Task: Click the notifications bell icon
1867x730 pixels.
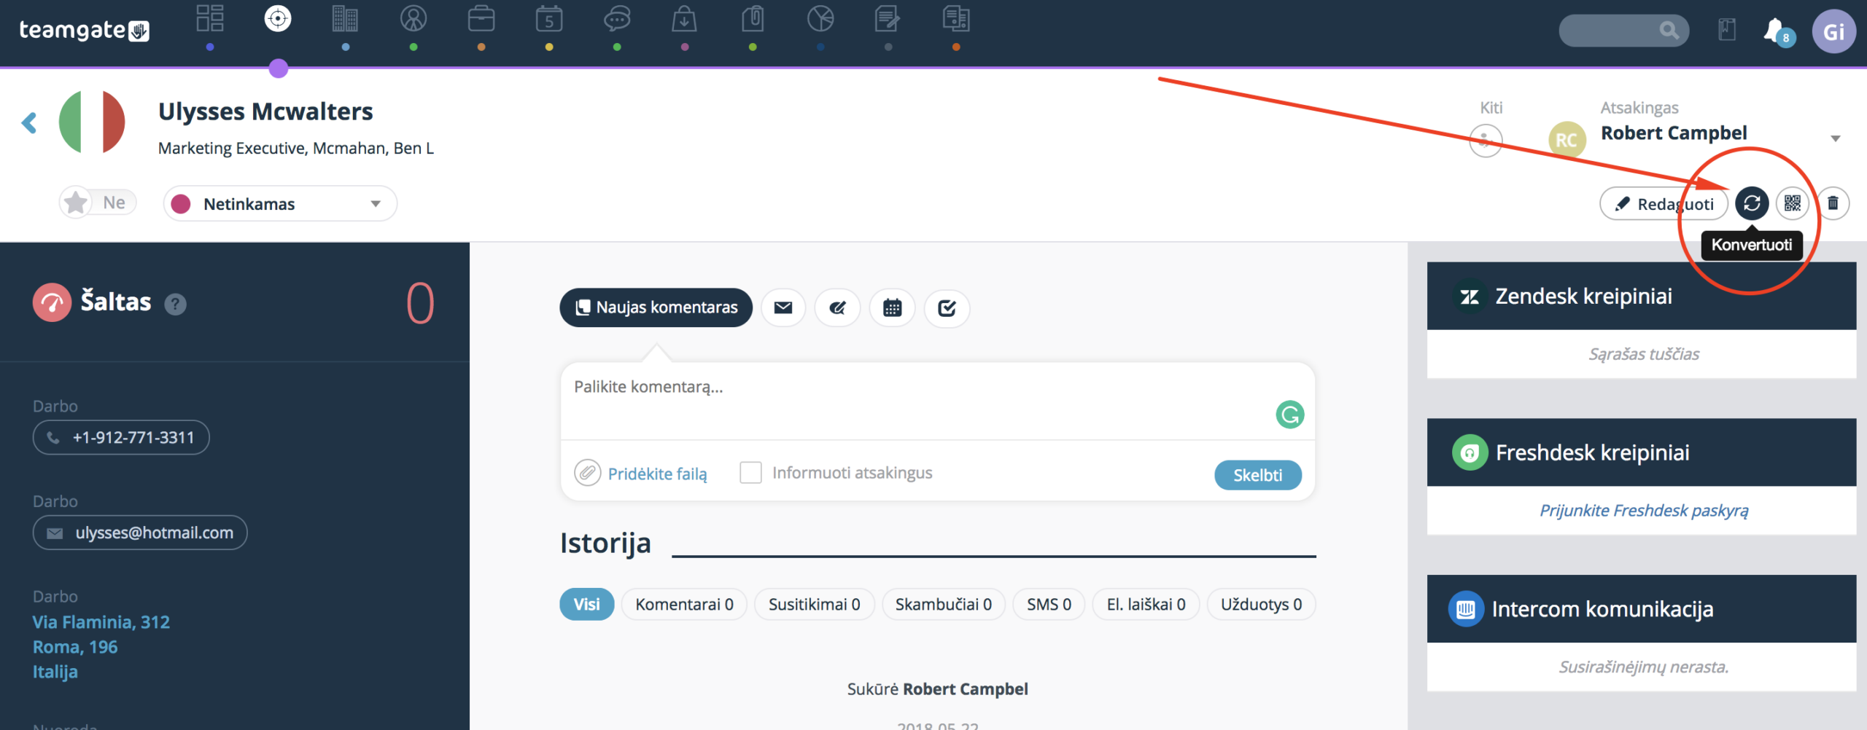Action: [1775, 31]
